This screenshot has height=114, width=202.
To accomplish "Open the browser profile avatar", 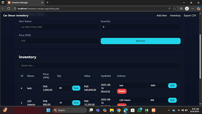I will pos(187,9).
